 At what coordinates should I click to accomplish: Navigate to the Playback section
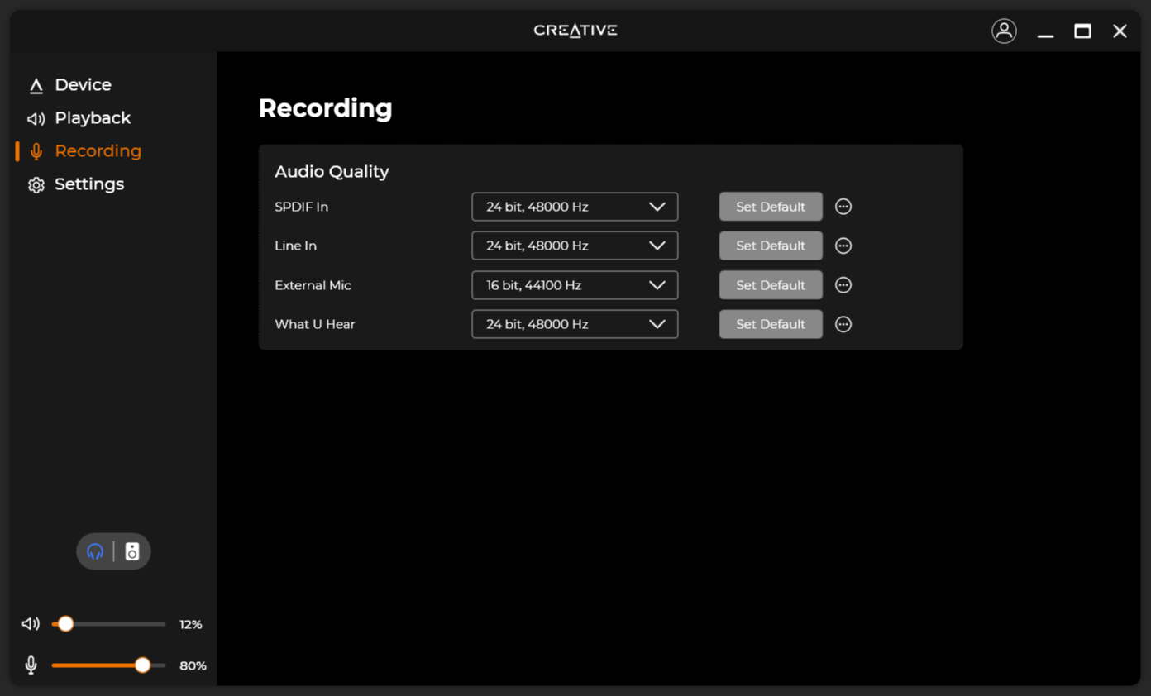coord(93,118)
